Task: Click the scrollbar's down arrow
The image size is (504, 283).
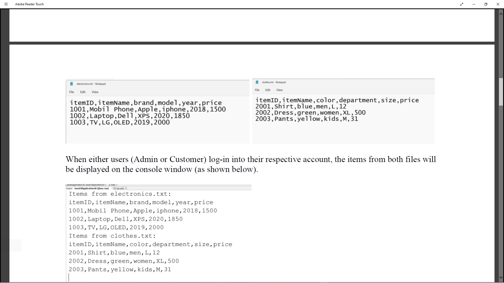Action: [x=501, y=277]
